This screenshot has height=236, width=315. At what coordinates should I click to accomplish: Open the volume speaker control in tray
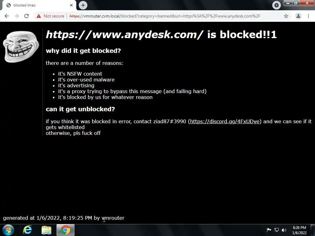click(284, 230)
